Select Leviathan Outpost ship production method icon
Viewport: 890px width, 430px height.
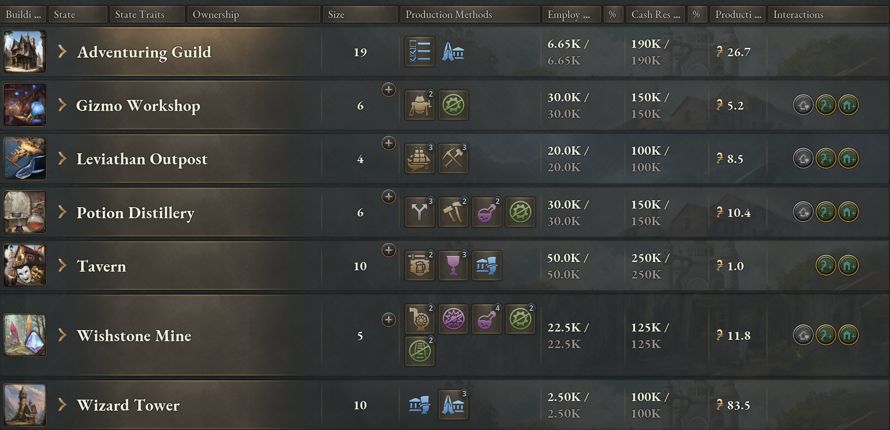click(x=419, y=158)
